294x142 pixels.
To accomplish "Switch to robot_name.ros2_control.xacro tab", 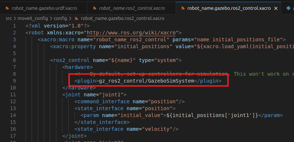I will [x=132, y=8].
